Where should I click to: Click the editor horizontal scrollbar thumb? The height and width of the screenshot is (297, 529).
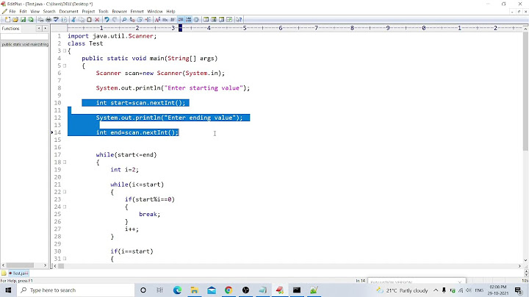61,266
